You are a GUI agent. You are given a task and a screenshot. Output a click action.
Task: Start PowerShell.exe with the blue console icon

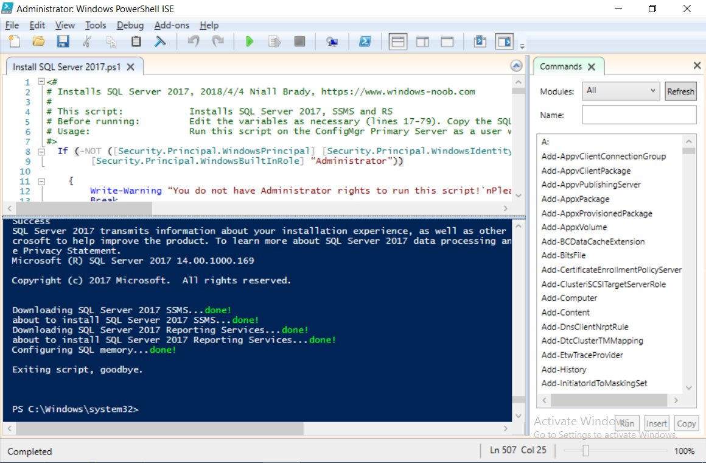365,41
